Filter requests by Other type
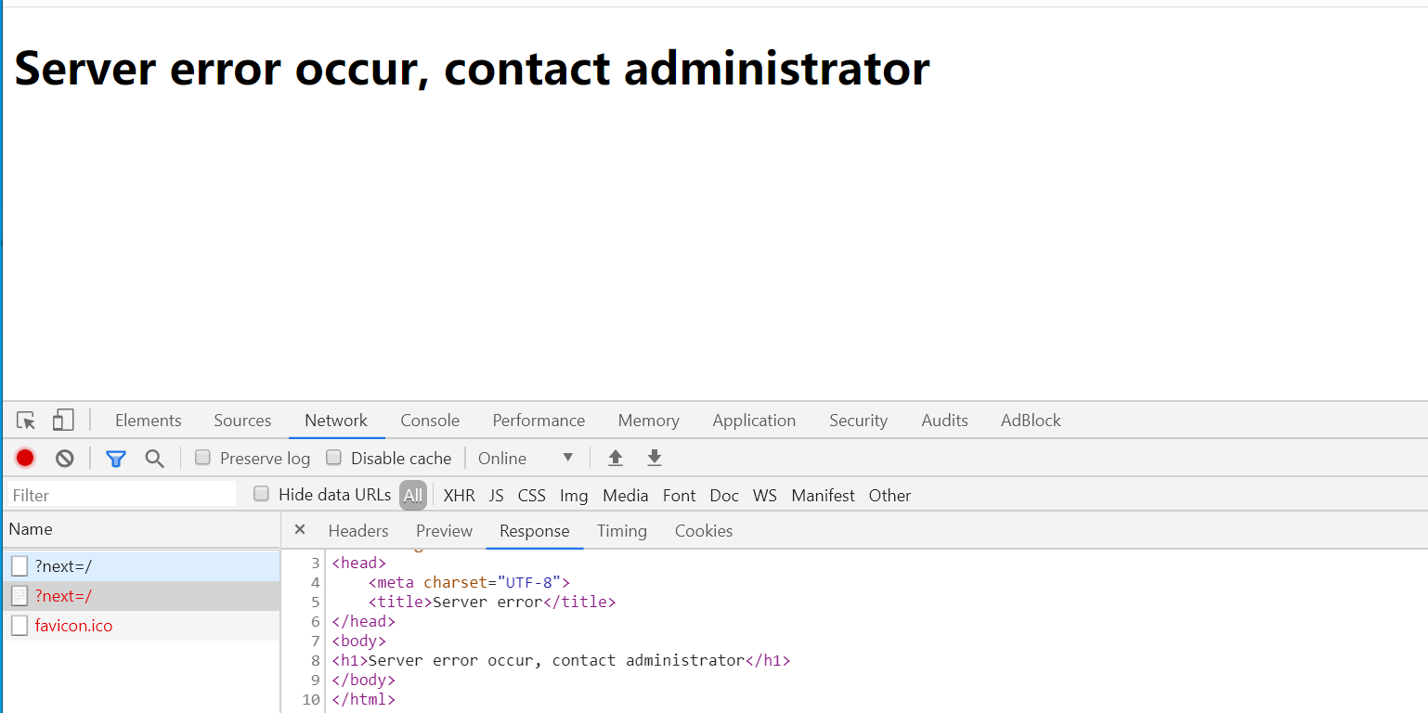This screenshot has height=713, width=1428. click(889, 495)
